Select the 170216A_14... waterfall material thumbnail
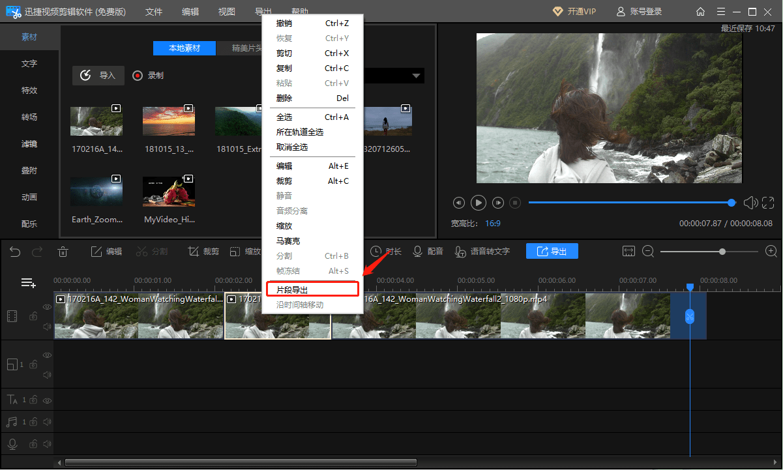This screenshot has height=470, width=783. tap(96, 121)
